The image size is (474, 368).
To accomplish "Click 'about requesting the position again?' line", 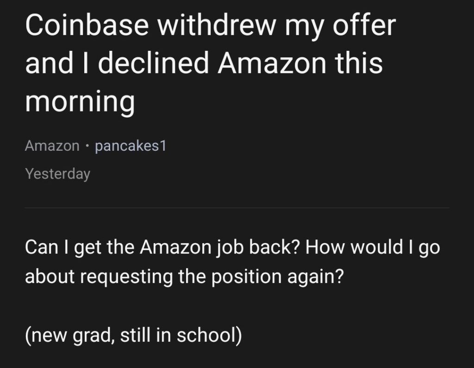I will tap(184, 276).
